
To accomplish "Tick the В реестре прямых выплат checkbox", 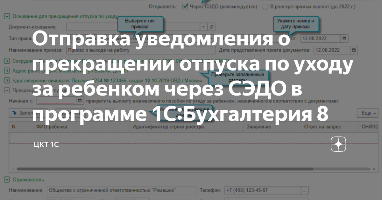I will click(x=265, y=6).
